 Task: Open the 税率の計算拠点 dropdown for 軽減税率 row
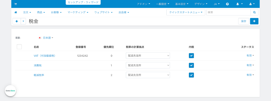pos(148,75)
